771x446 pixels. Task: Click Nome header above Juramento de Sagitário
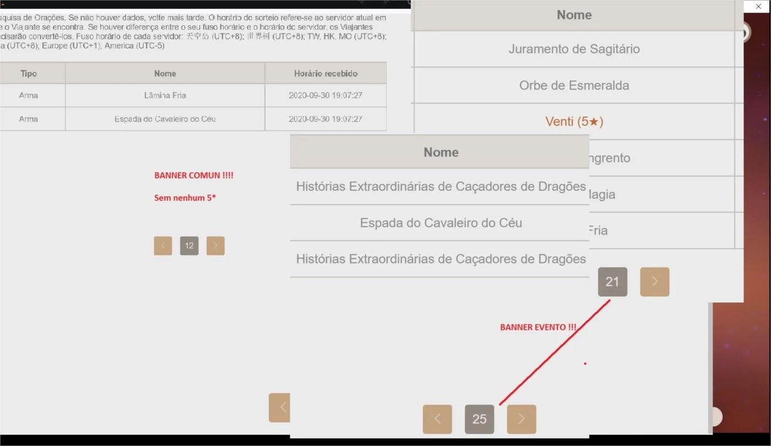(574, 15)
